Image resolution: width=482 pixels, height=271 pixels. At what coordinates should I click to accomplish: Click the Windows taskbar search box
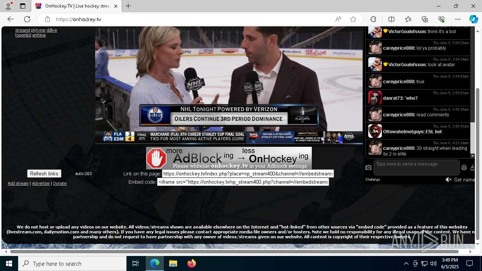[x=72, y=263]
